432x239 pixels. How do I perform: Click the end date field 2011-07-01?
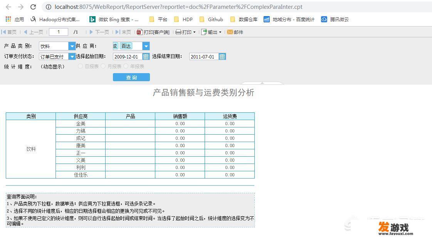pos(204,57)
